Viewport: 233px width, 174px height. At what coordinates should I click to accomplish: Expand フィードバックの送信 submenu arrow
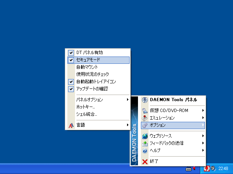point(203,143)
